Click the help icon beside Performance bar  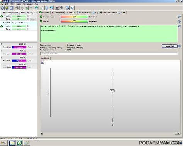(x=179, y=17)
